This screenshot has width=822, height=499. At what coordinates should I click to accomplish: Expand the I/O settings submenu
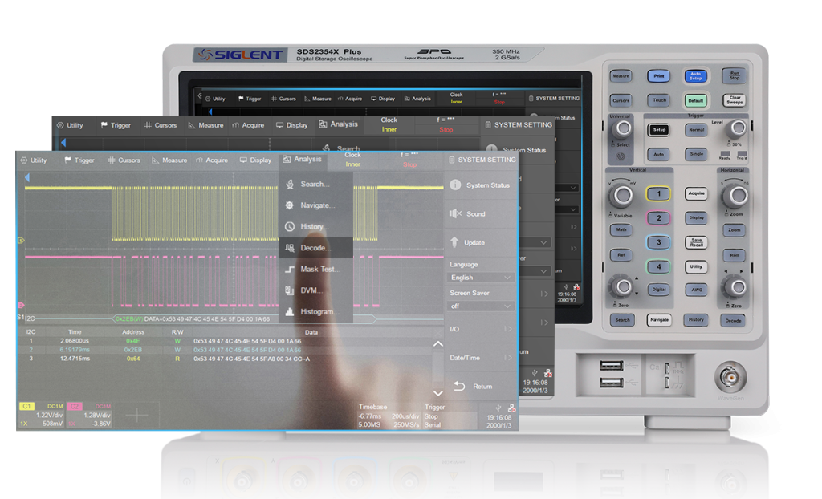(x=480, y=329)
